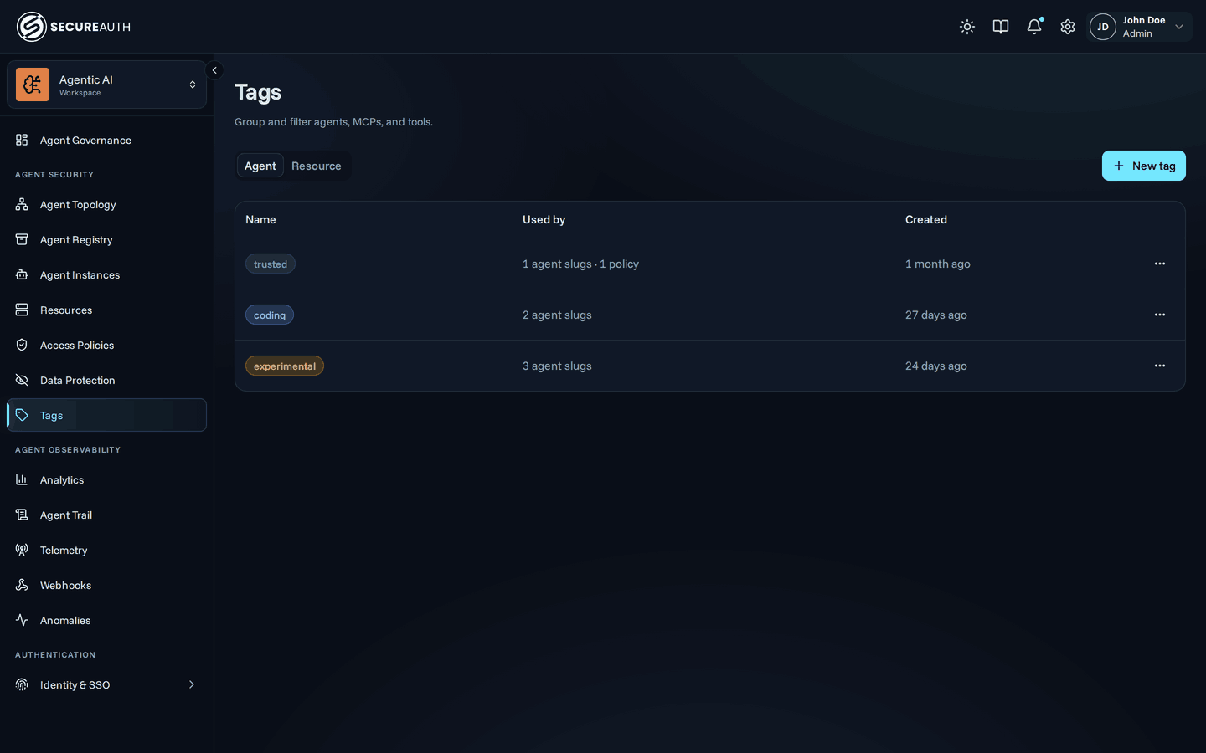The width and height of the screenshot is (1206, 753).
Task: Click the Agent Trail icon
Action: pyautogui.click(x=22, y=515)
